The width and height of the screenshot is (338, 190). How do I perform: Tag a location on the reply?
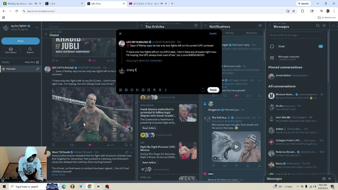pos(154,90)
